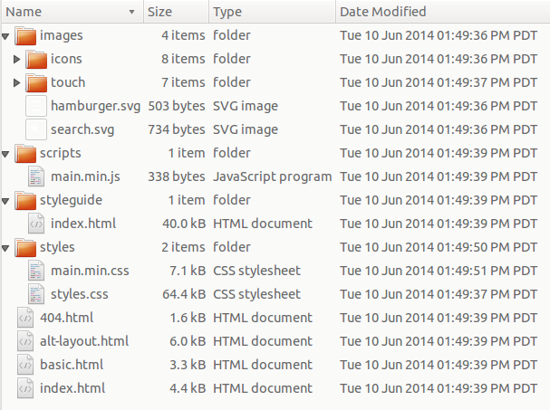Click the 404.html document icon
550x410 pixels.
25,318
